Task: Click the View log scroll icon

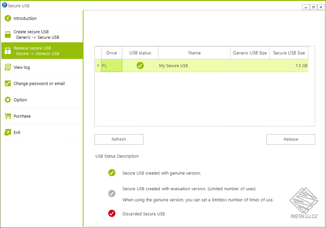Action: (x=8, y=67)
